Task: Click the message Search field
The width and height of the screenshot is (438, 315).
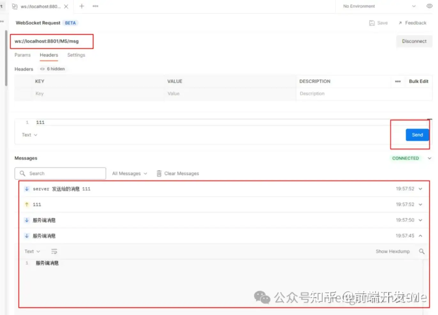Action: (60, 173)
